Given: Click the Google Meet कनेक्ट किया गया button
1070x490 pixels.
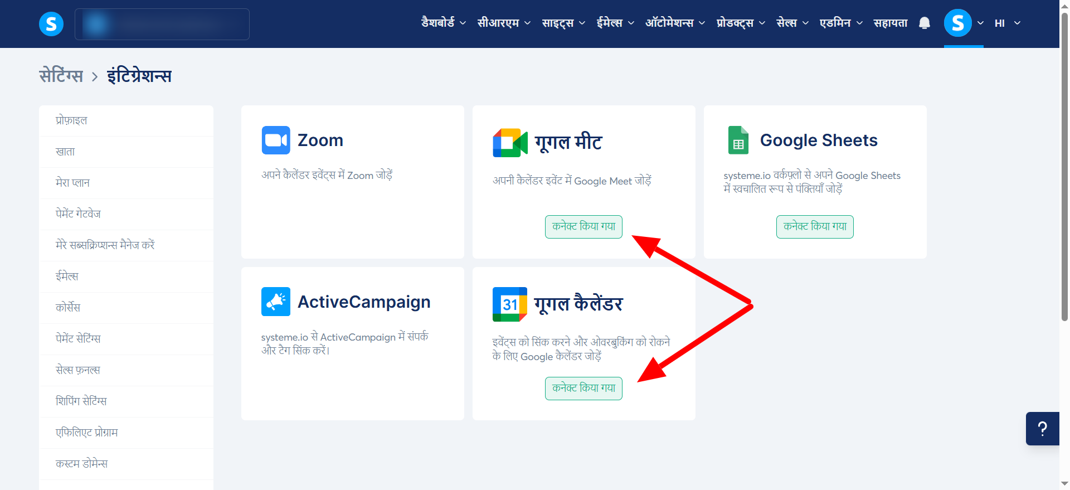Looking at the screenshot, I should click(583, 227).
